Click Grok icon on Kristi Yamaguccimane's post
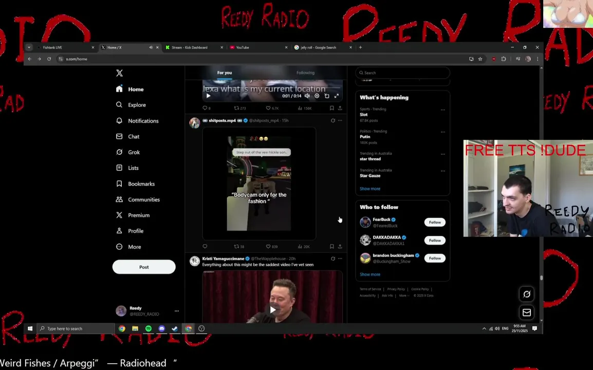 coord(333,258)
